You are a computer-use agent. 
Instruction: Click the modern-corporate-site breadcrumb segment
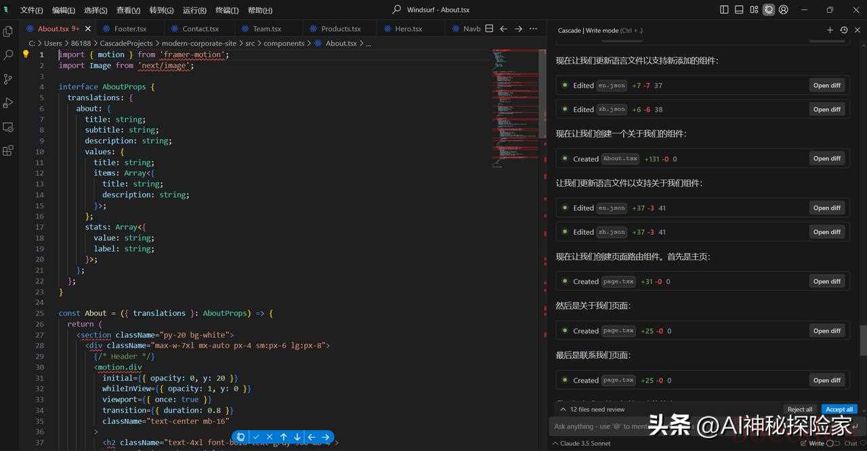199,43
